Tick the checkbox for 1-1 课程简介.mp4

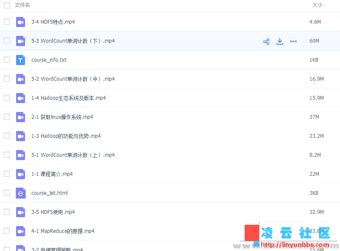7,174
